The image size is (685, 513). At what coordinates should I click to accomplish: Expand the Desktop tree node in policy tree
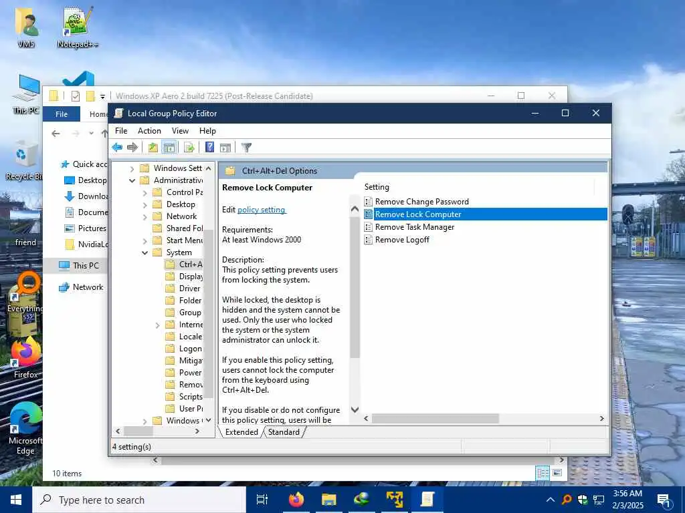point(144,204)
